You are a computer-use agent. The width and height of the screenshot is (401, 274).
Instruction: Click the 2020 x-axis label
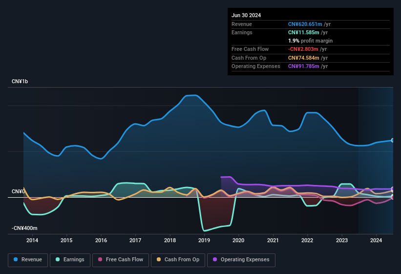(x=238, y=240)
